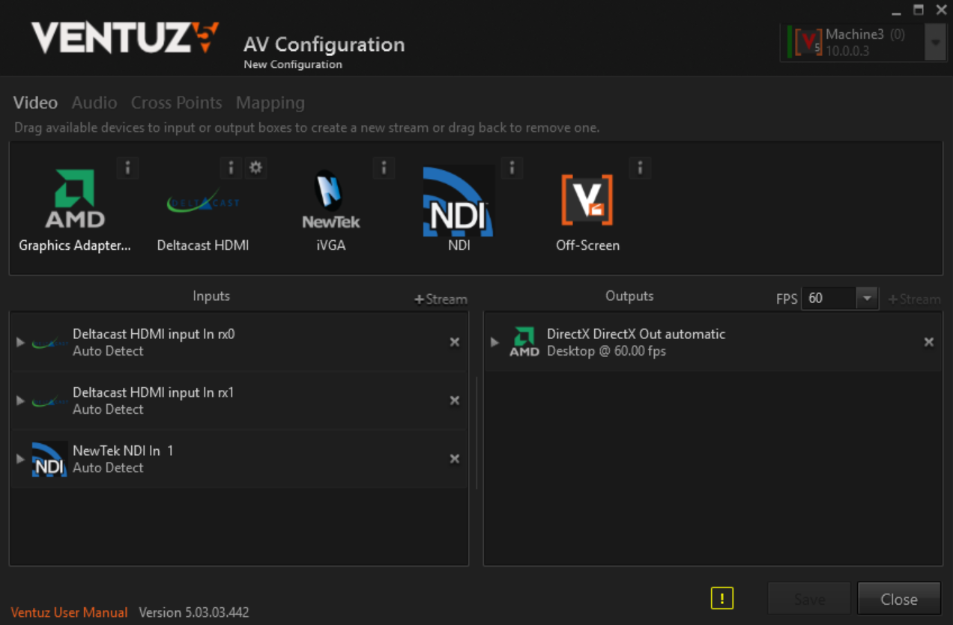
Task: Click the AMD Graphics Adapter device icon
Action: click(x=74, y=198)
